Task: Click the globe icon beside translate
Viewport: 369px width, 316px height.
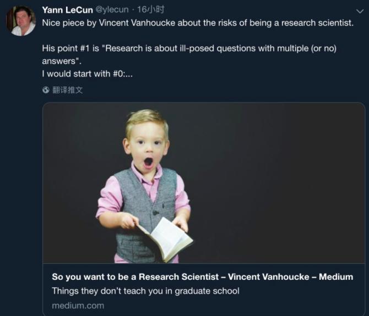Action: pos(46,90)
